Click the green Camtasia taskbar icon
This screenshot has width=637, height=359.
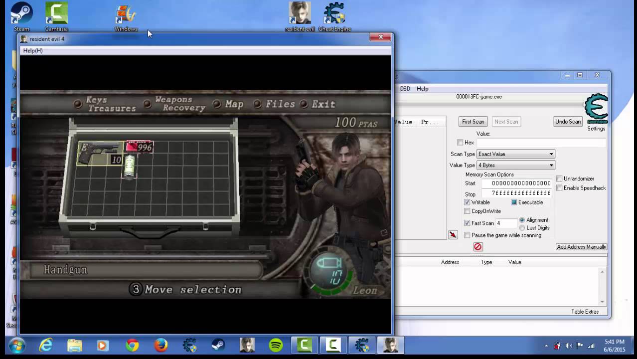point(304,345)
